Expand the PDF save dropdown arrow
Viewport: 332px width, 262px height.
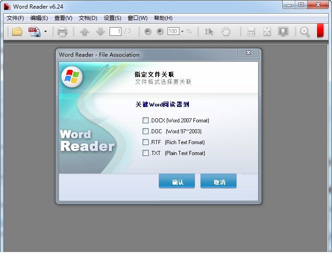point(46,32)
